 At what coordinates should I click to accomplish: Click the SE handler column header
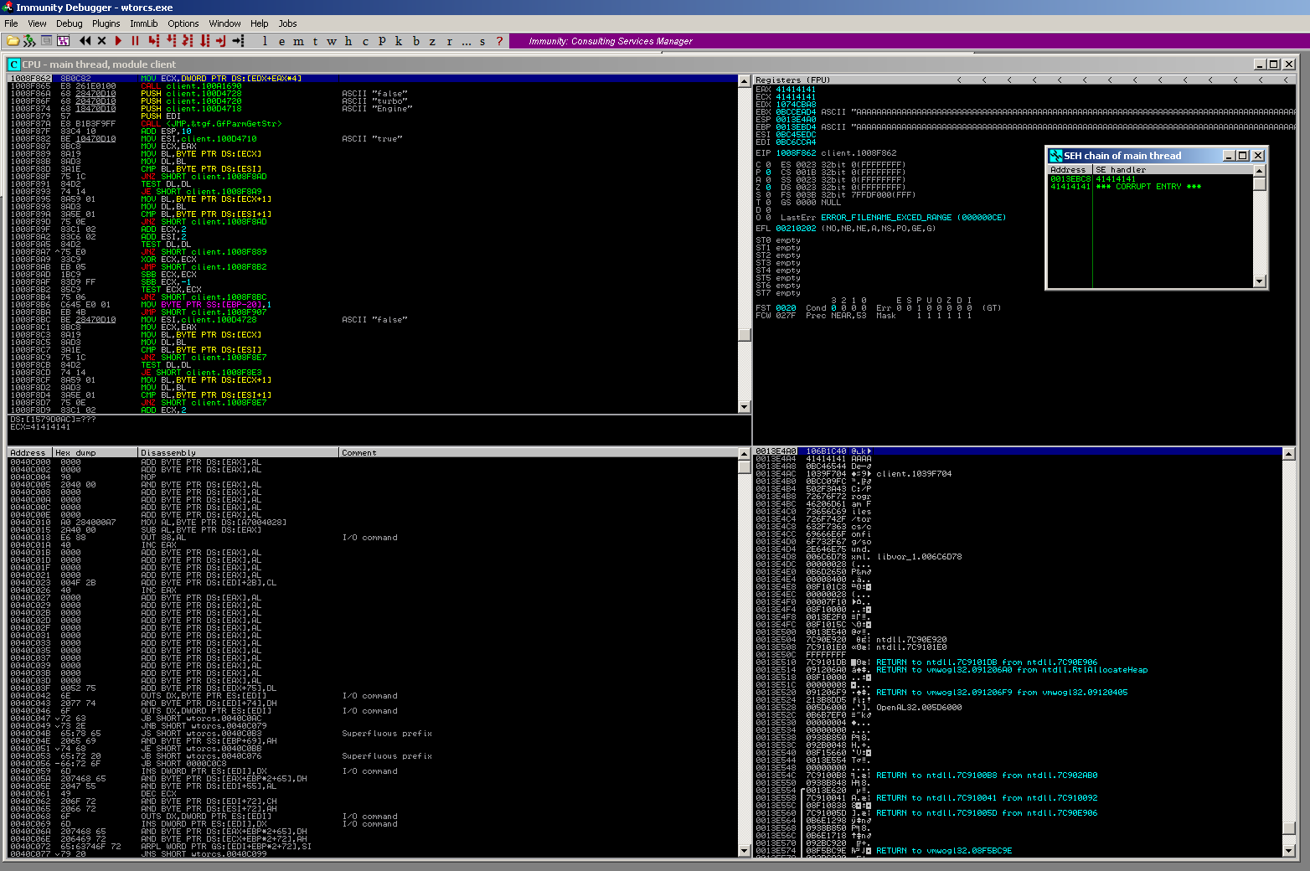pos(1173,170)
